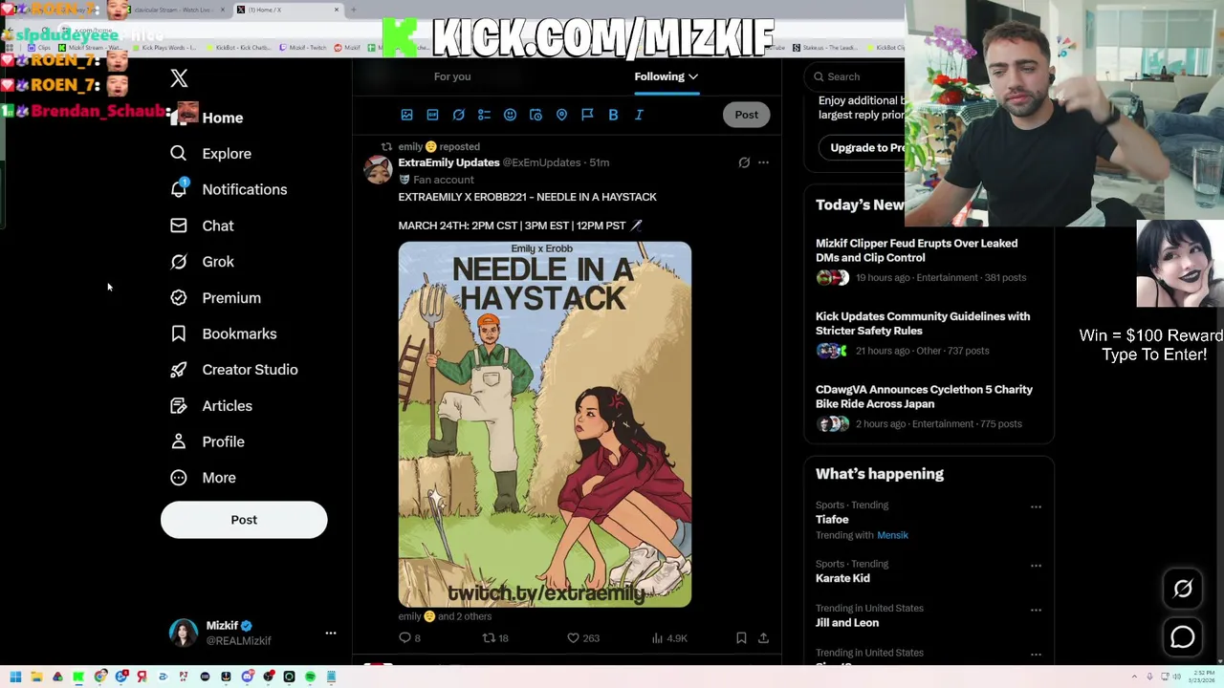Open more options for Karate Kid trend
Image resolution: width=1224 pixels, height=688 pixels.
1036,566
